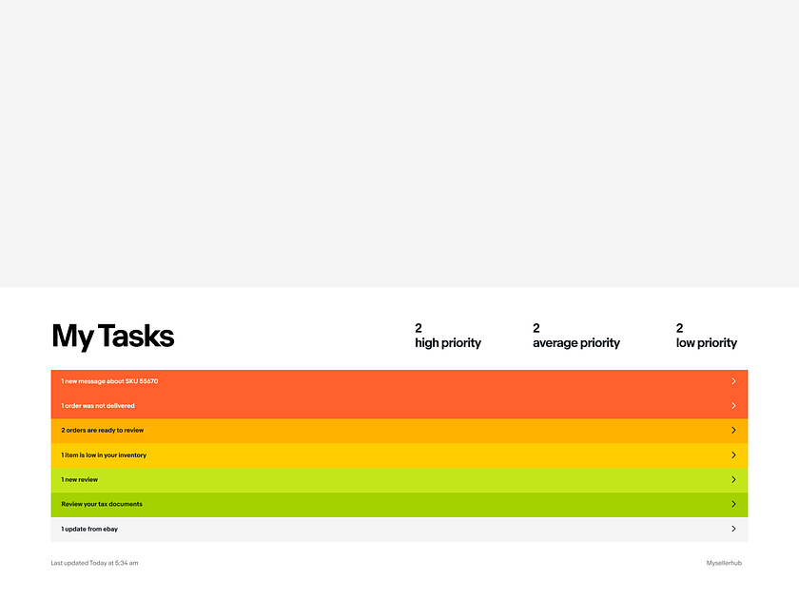Open the chevron on SKU 55670 message row
Image resolution: width=799 pixels, height=599 pixels.
(x=733, y=381)
